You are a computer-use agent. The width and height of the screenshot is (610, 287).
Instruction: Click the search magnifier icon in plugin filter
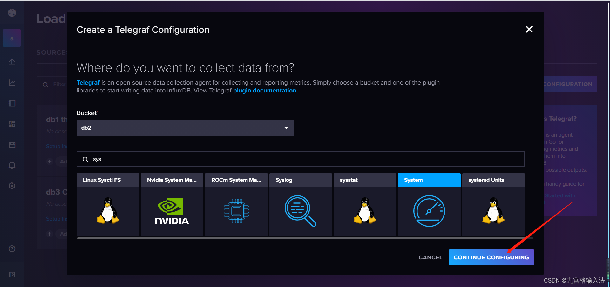click(x=85, y=159)
